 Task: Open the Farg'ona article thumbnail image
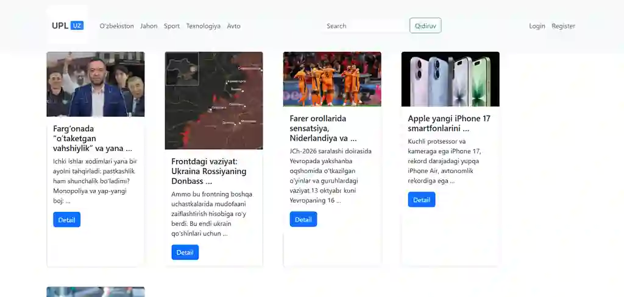96,84
